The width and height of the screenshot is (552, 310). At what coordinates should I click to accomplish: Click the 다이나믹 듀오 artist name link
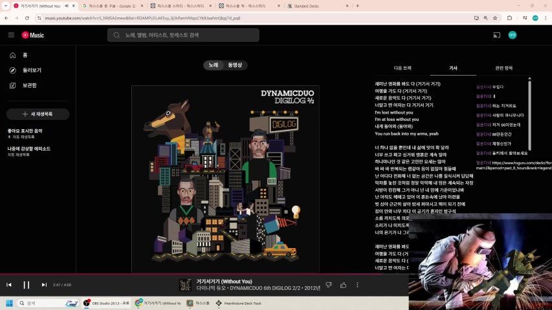pos(211,288)
